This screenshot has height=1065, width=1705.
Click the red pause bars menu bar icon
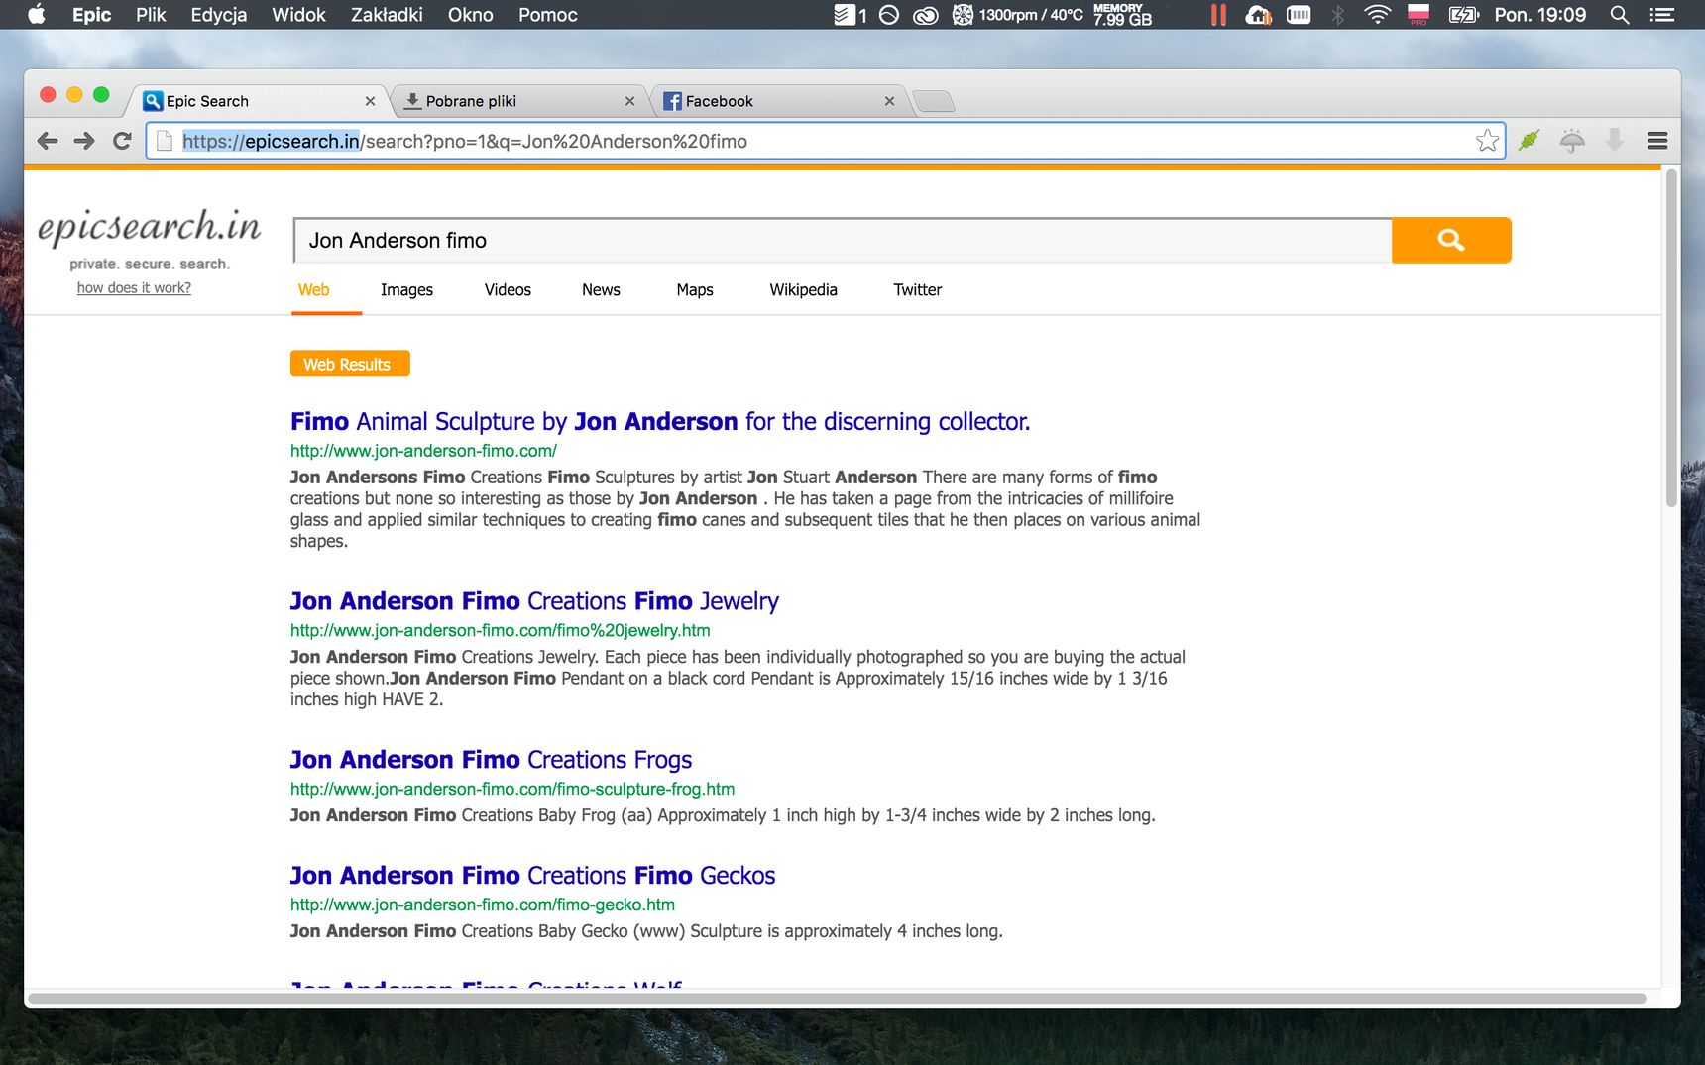click(x=1218, y=14)
